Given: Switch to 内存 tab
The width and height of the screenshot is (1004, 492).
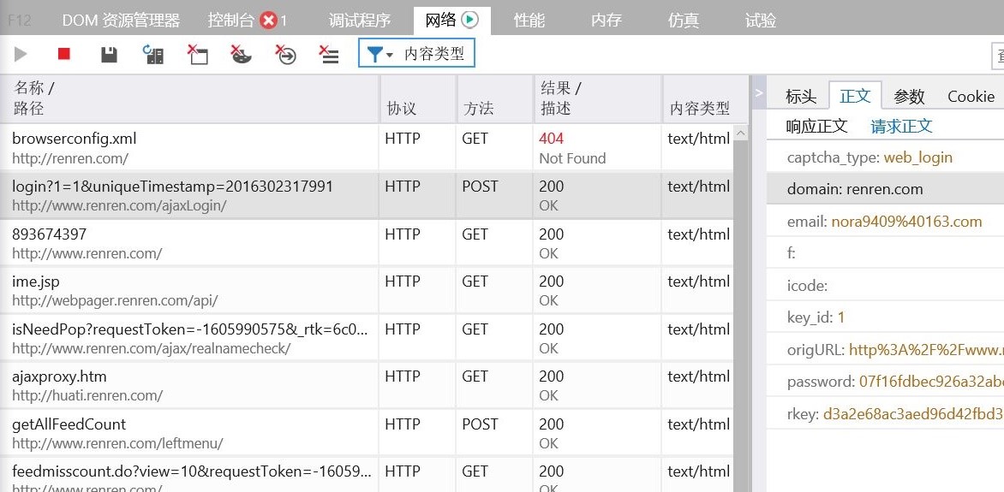Looking at the screenshot, I should [606, 21].
